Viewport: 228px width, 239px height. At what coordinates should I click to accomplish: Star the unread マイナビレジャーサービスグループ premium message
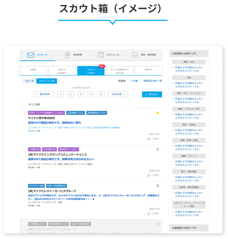[158, 186]
